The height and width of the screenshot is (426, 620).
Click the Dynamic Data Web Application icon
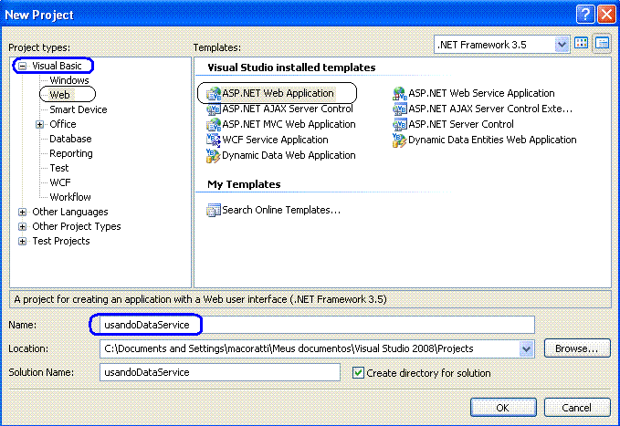coord(214,155)
